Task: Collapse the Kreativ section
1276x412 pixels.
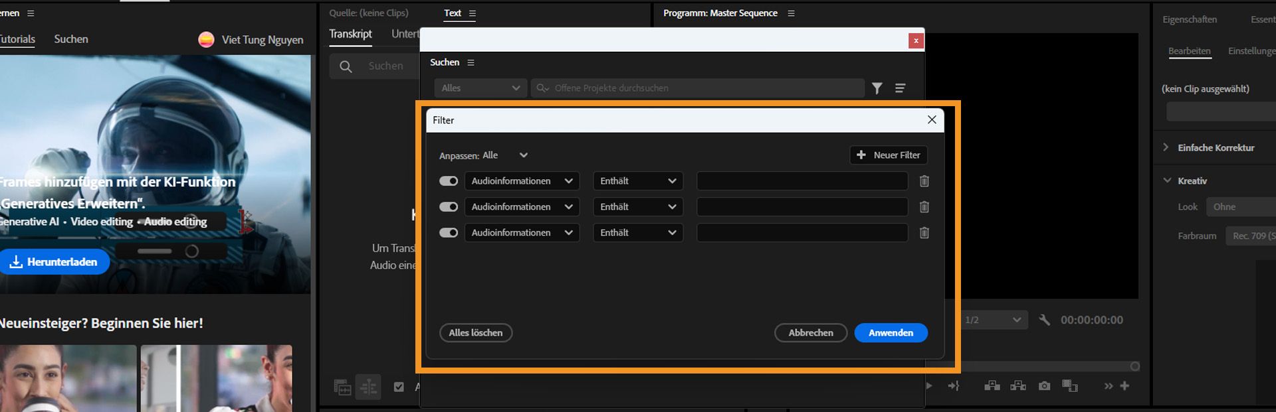Action: click(x=1167, y=180)
